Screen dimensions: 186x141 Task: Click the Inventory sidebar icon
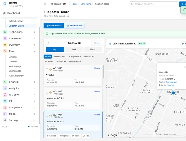tap(5, 45)
